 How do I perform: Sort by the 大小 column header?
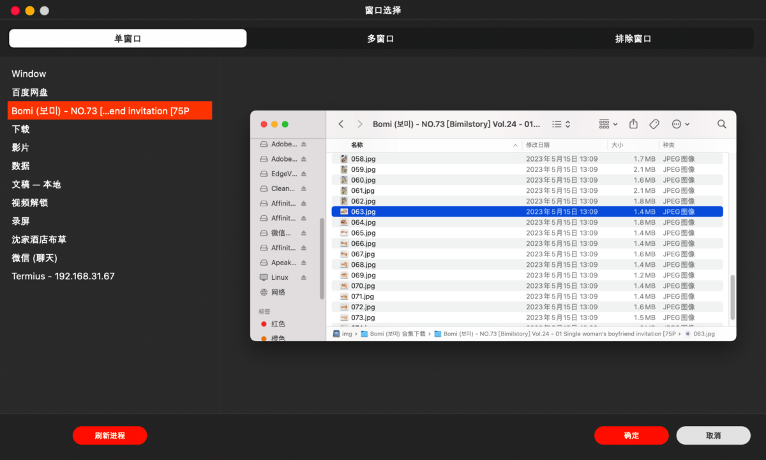click(x=633, y=145)
